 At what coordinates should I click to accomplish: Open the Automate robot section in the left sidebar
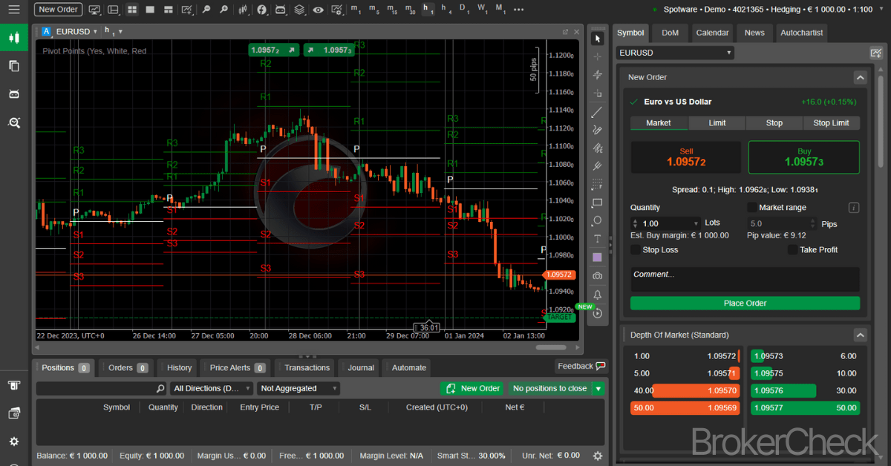(13, 93)
